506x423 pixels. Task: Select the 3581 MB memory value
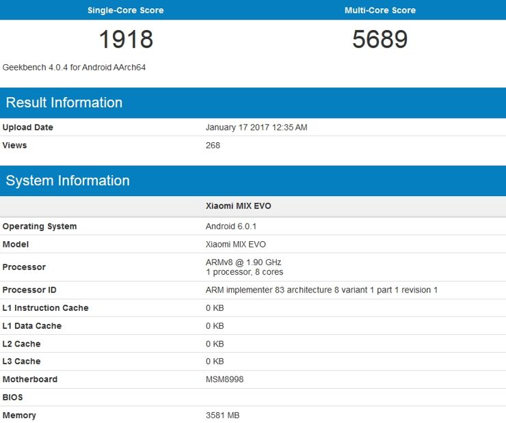pos(223,415)
